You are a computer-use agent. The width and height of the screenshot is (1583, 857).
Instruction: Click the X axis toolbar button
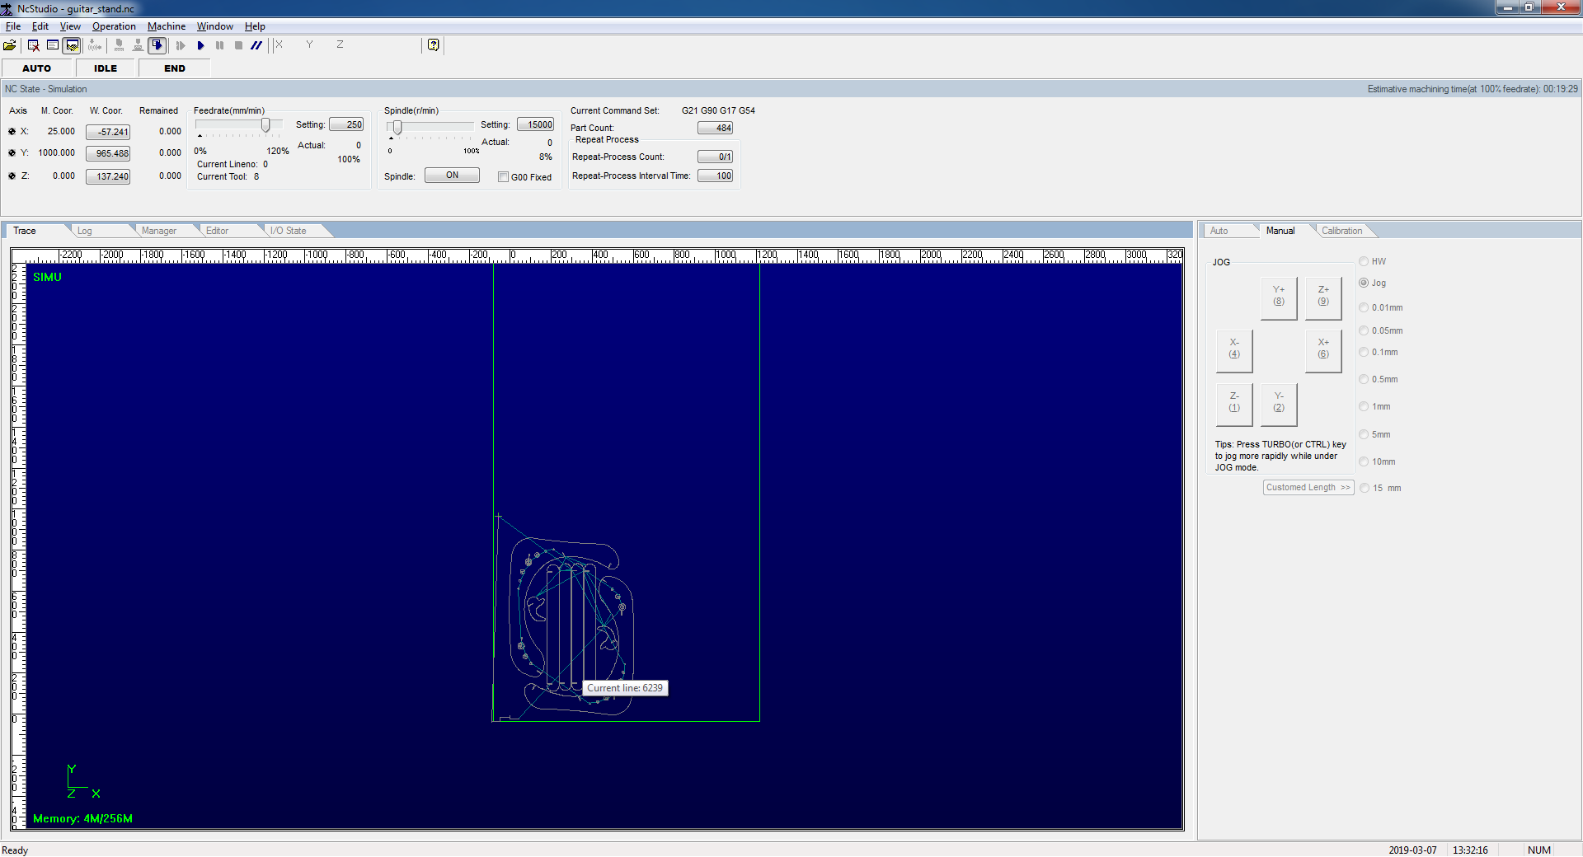tap(279, 44)
